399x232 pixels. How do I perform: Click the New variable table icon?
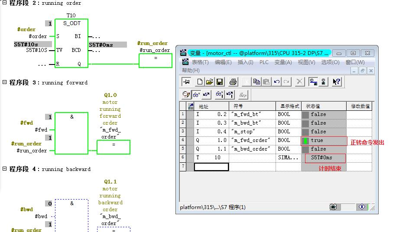[x=200, y=82]
